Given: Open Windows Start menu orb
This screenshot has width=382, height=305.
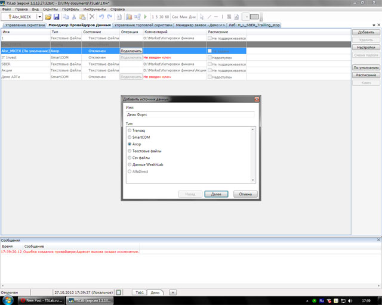Looking at the screenshot, I should pyautogui.click(x=8, y=300).
